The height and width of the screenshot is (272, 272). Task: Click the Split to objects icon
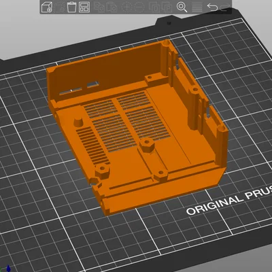pos(154,7)
